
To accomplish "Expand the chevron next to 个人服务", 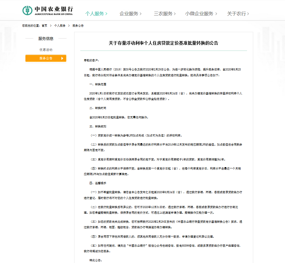I will pos(106,13).
